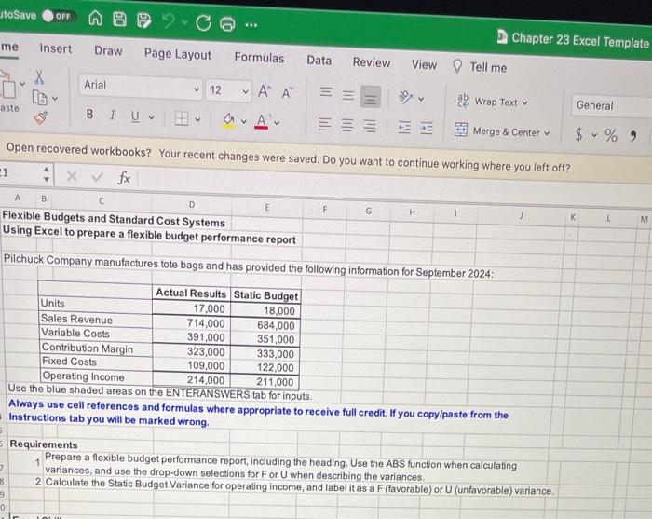The image size is (652, 519).
Task: Confirm formula entry with checkmark
Action: pos(97,177)
